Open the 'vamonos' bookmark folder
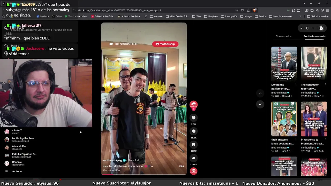The height and width of the screenshot is (186, 331). click(x=156, y=16)
